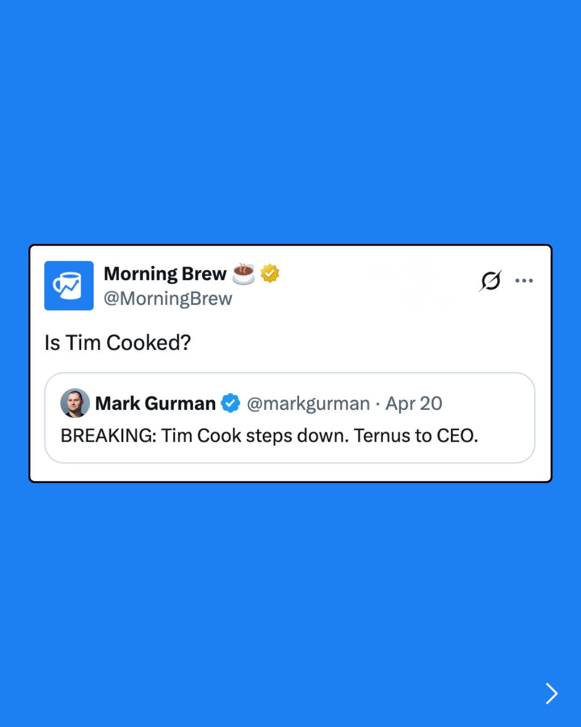
Task: Go to next slide with right chevron
Action: 551,693
